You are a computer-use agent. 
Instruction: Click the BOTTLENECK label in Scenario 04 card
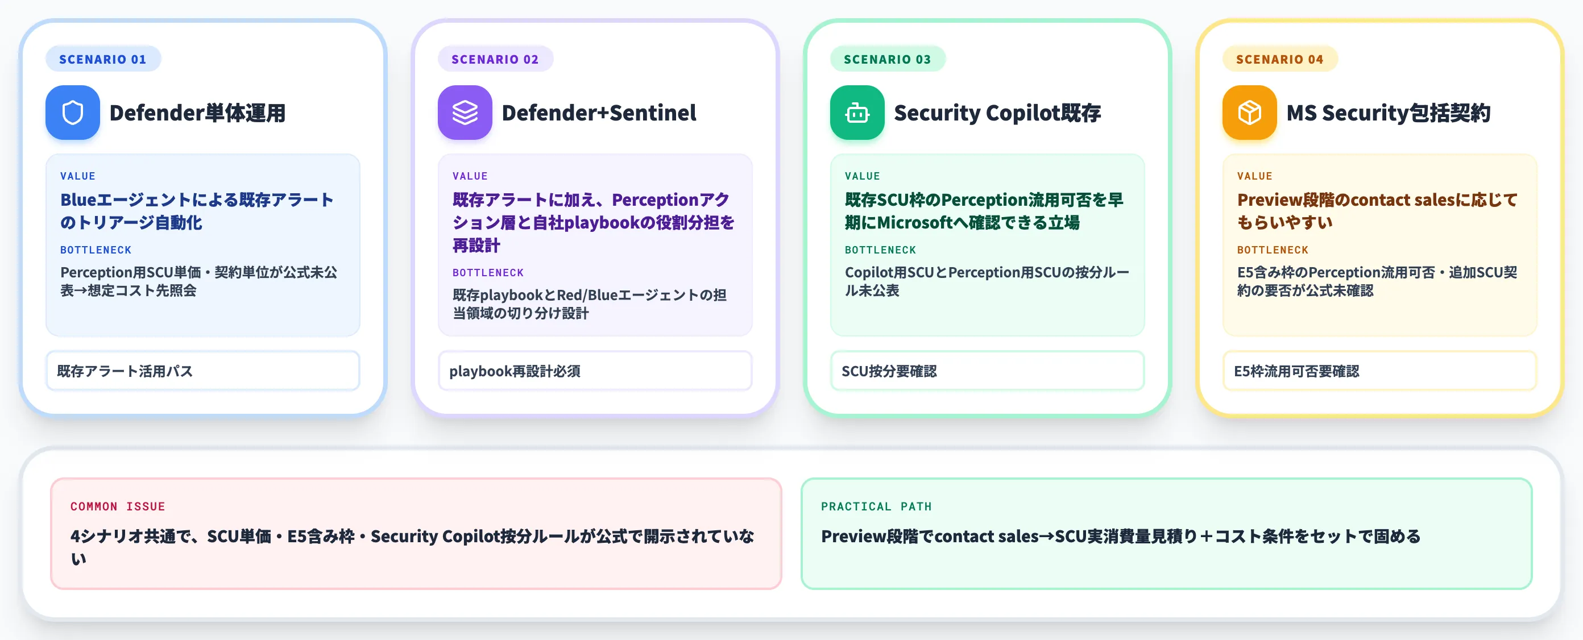click(1273, 250)
